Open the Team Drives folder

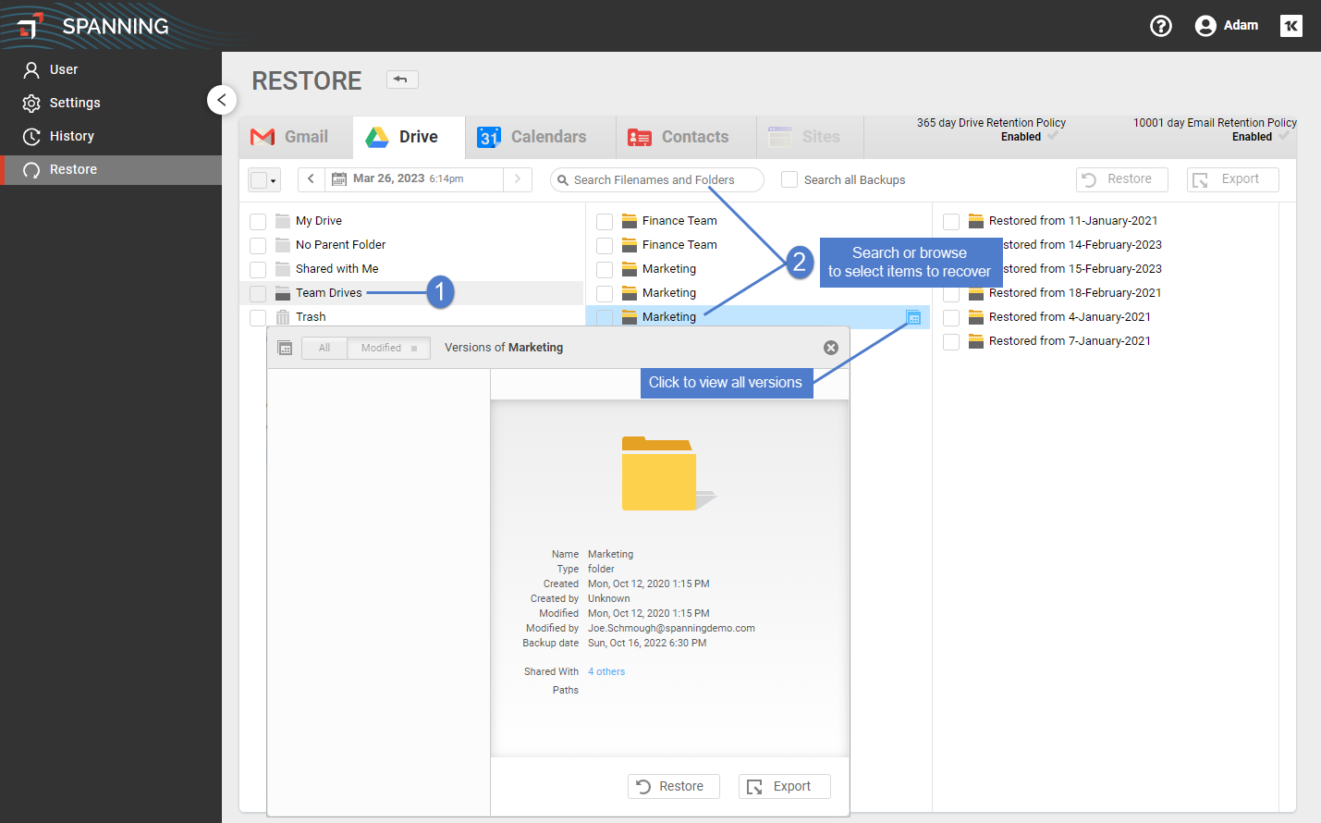[329, 293]
